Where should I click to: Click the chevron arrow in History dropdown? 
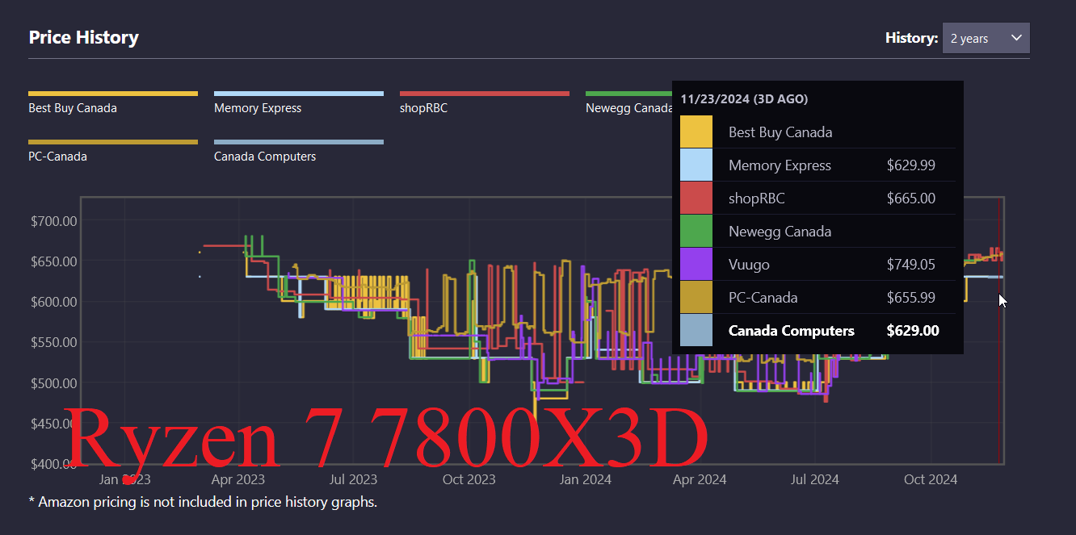click(1016, 38)
